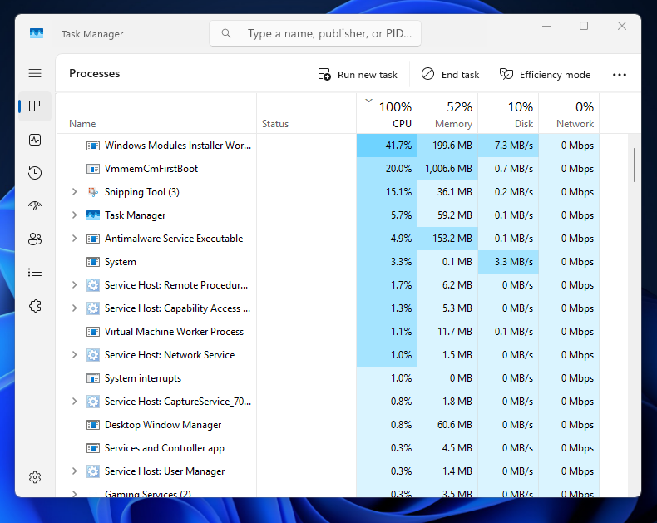The image size is (657, 523).
Task: Select the 7.3 MB/s disk cell
Action: [x=508, y=146]
